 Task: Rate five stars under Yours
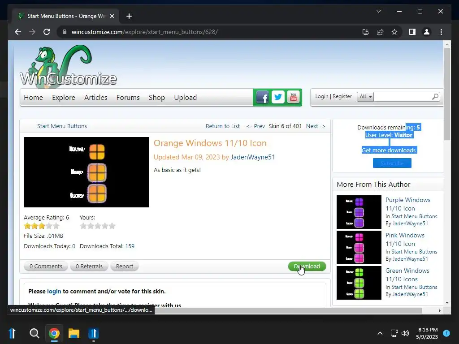point(112,226)
